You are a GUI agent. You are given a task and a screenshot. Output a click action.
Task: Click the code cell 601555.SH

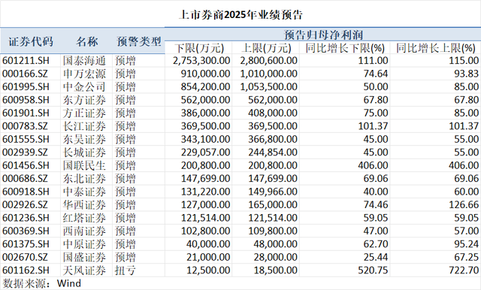coord(26,139)
